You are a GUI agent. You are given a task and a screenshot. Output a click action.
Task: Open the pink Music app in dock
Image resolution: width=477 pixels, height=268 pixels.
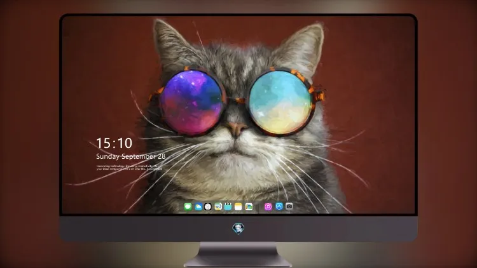268,206
